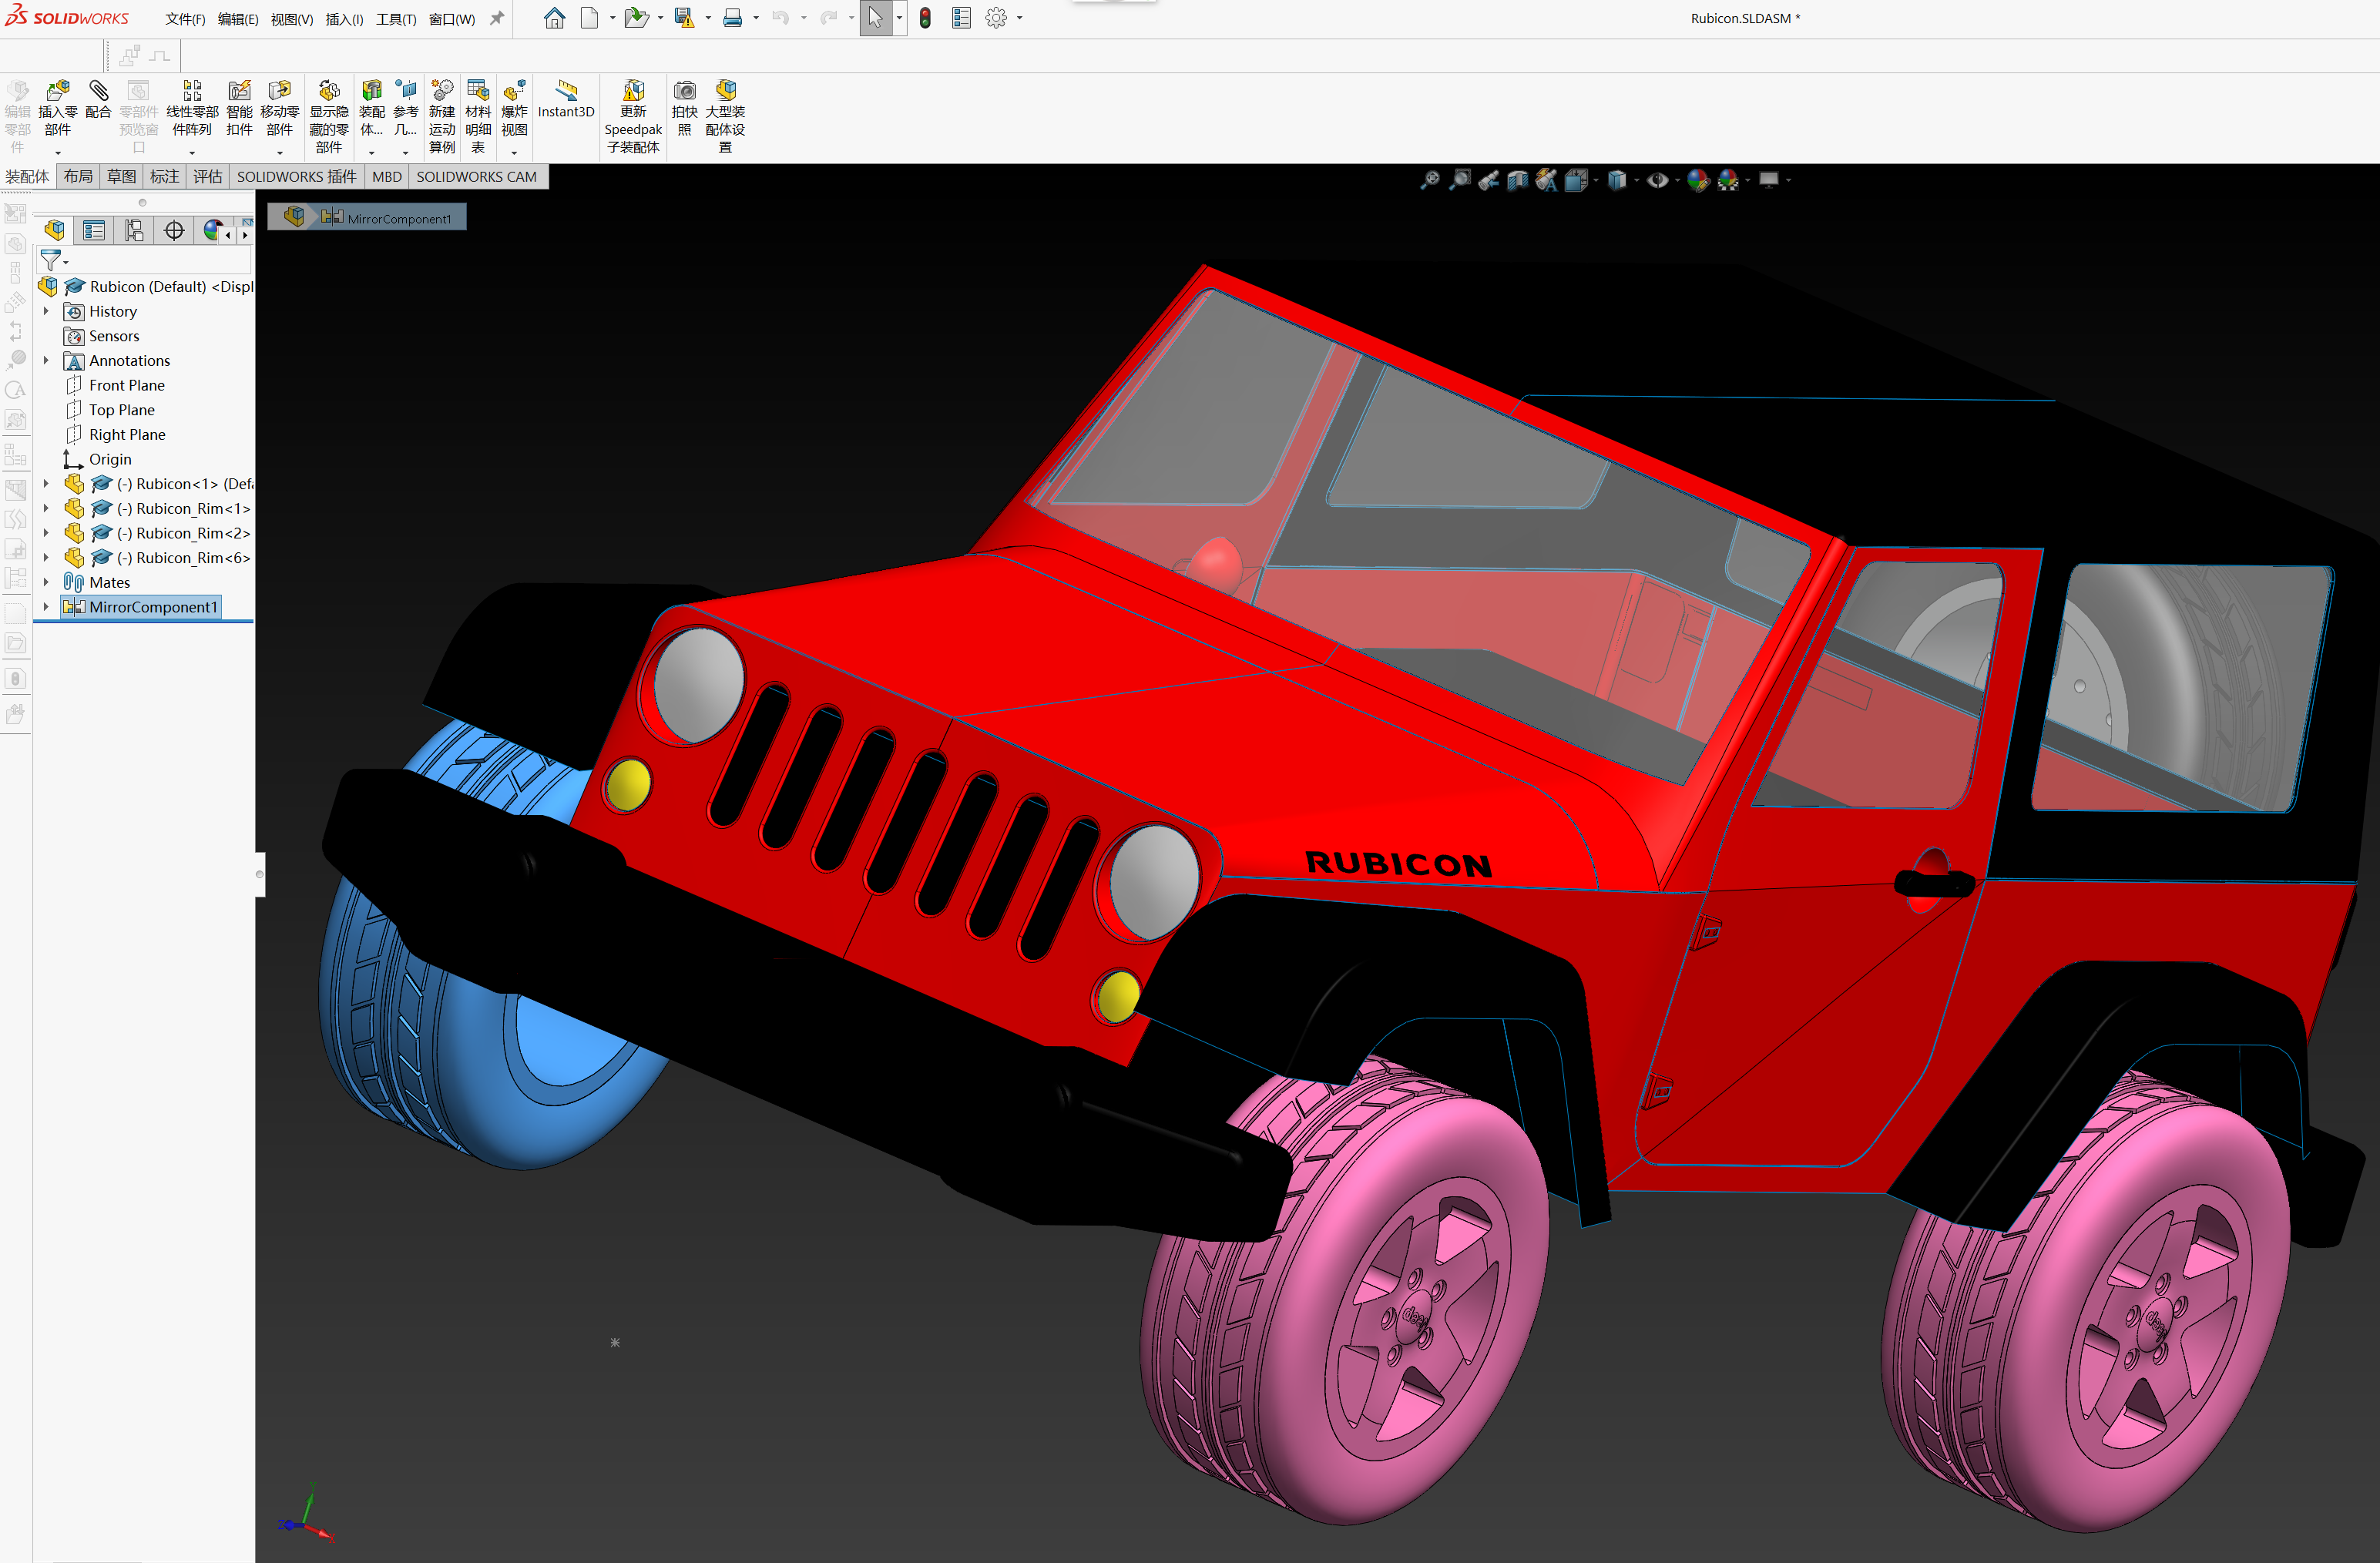Open the 视图(V) menu
The image size is (2380, 1563).
click(292, 19)
